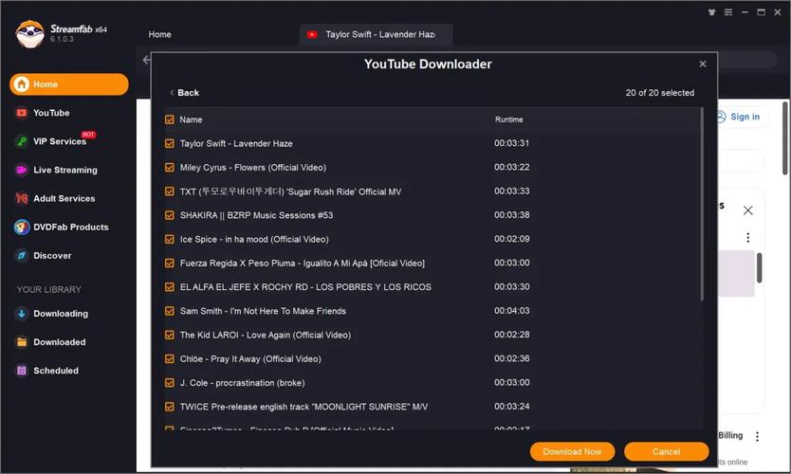The width and height of the screenshot is (791, 474).
Task: Open DVDFab Products section
Action: pos(68,227)
